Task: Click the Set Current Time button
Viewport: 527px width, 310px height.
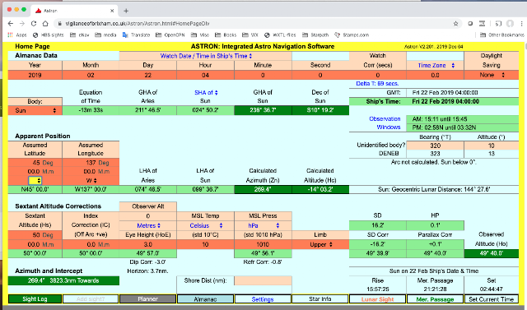Action: (x=492, y=299)
